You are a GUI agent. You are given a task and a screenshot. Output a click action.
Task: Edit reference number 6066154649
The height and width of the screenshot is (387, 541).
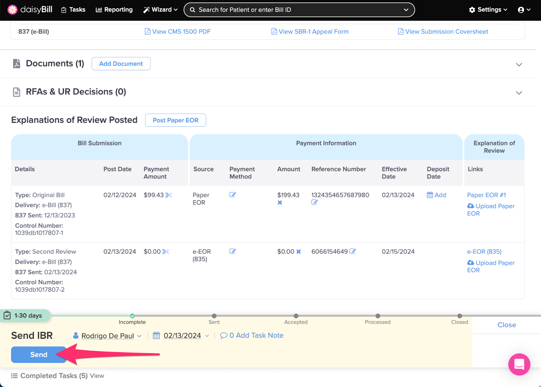coord(353,251)
